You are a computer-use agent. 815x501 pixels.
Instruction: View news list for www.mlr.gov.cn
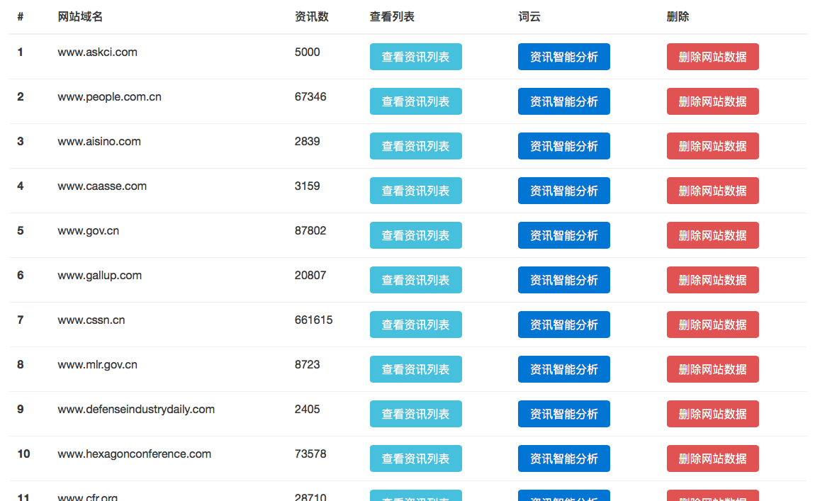416,369
